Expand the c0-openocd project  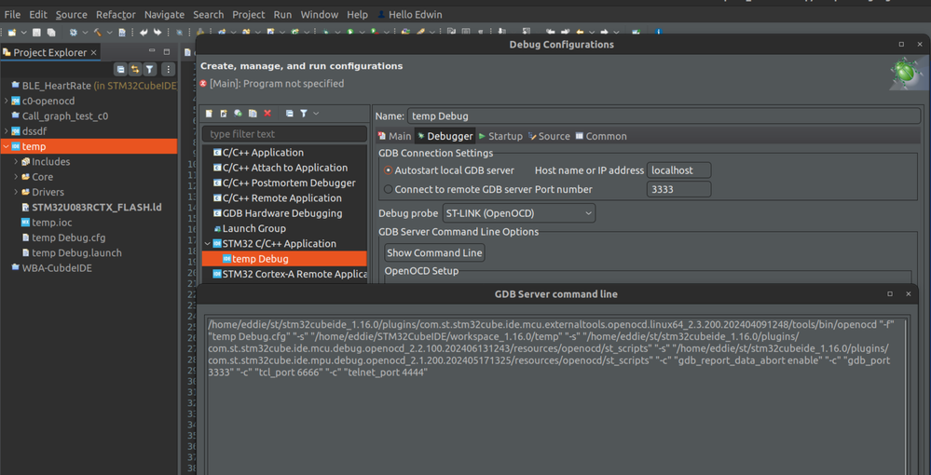point(7,101)
